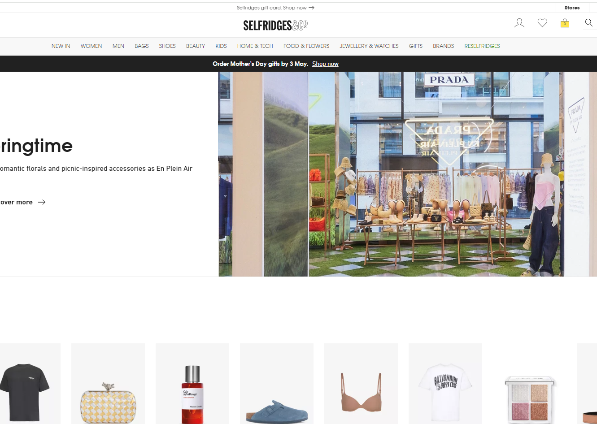Open the FOOD & FLOWERS menu
Image resolution: width=597 pixels, height=424 pixels.
[306, 46]
